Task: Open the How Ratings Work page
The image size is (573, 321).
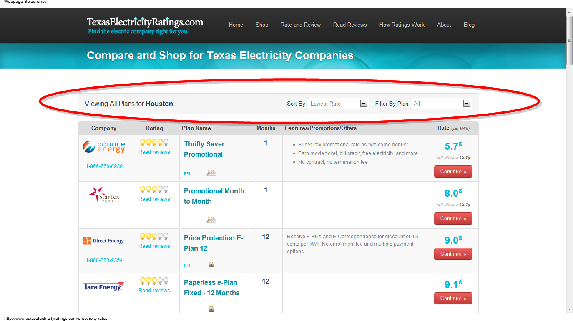Action: pos(402,25)
